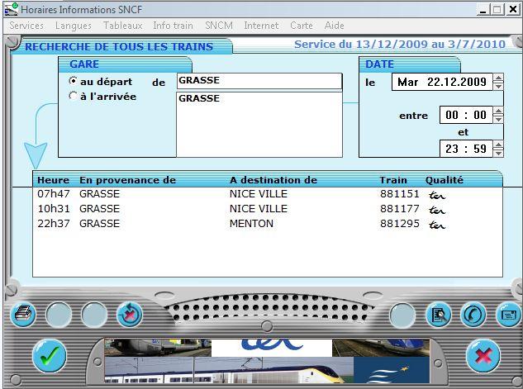Select the 'au départ' radio button

pos(73,81)
